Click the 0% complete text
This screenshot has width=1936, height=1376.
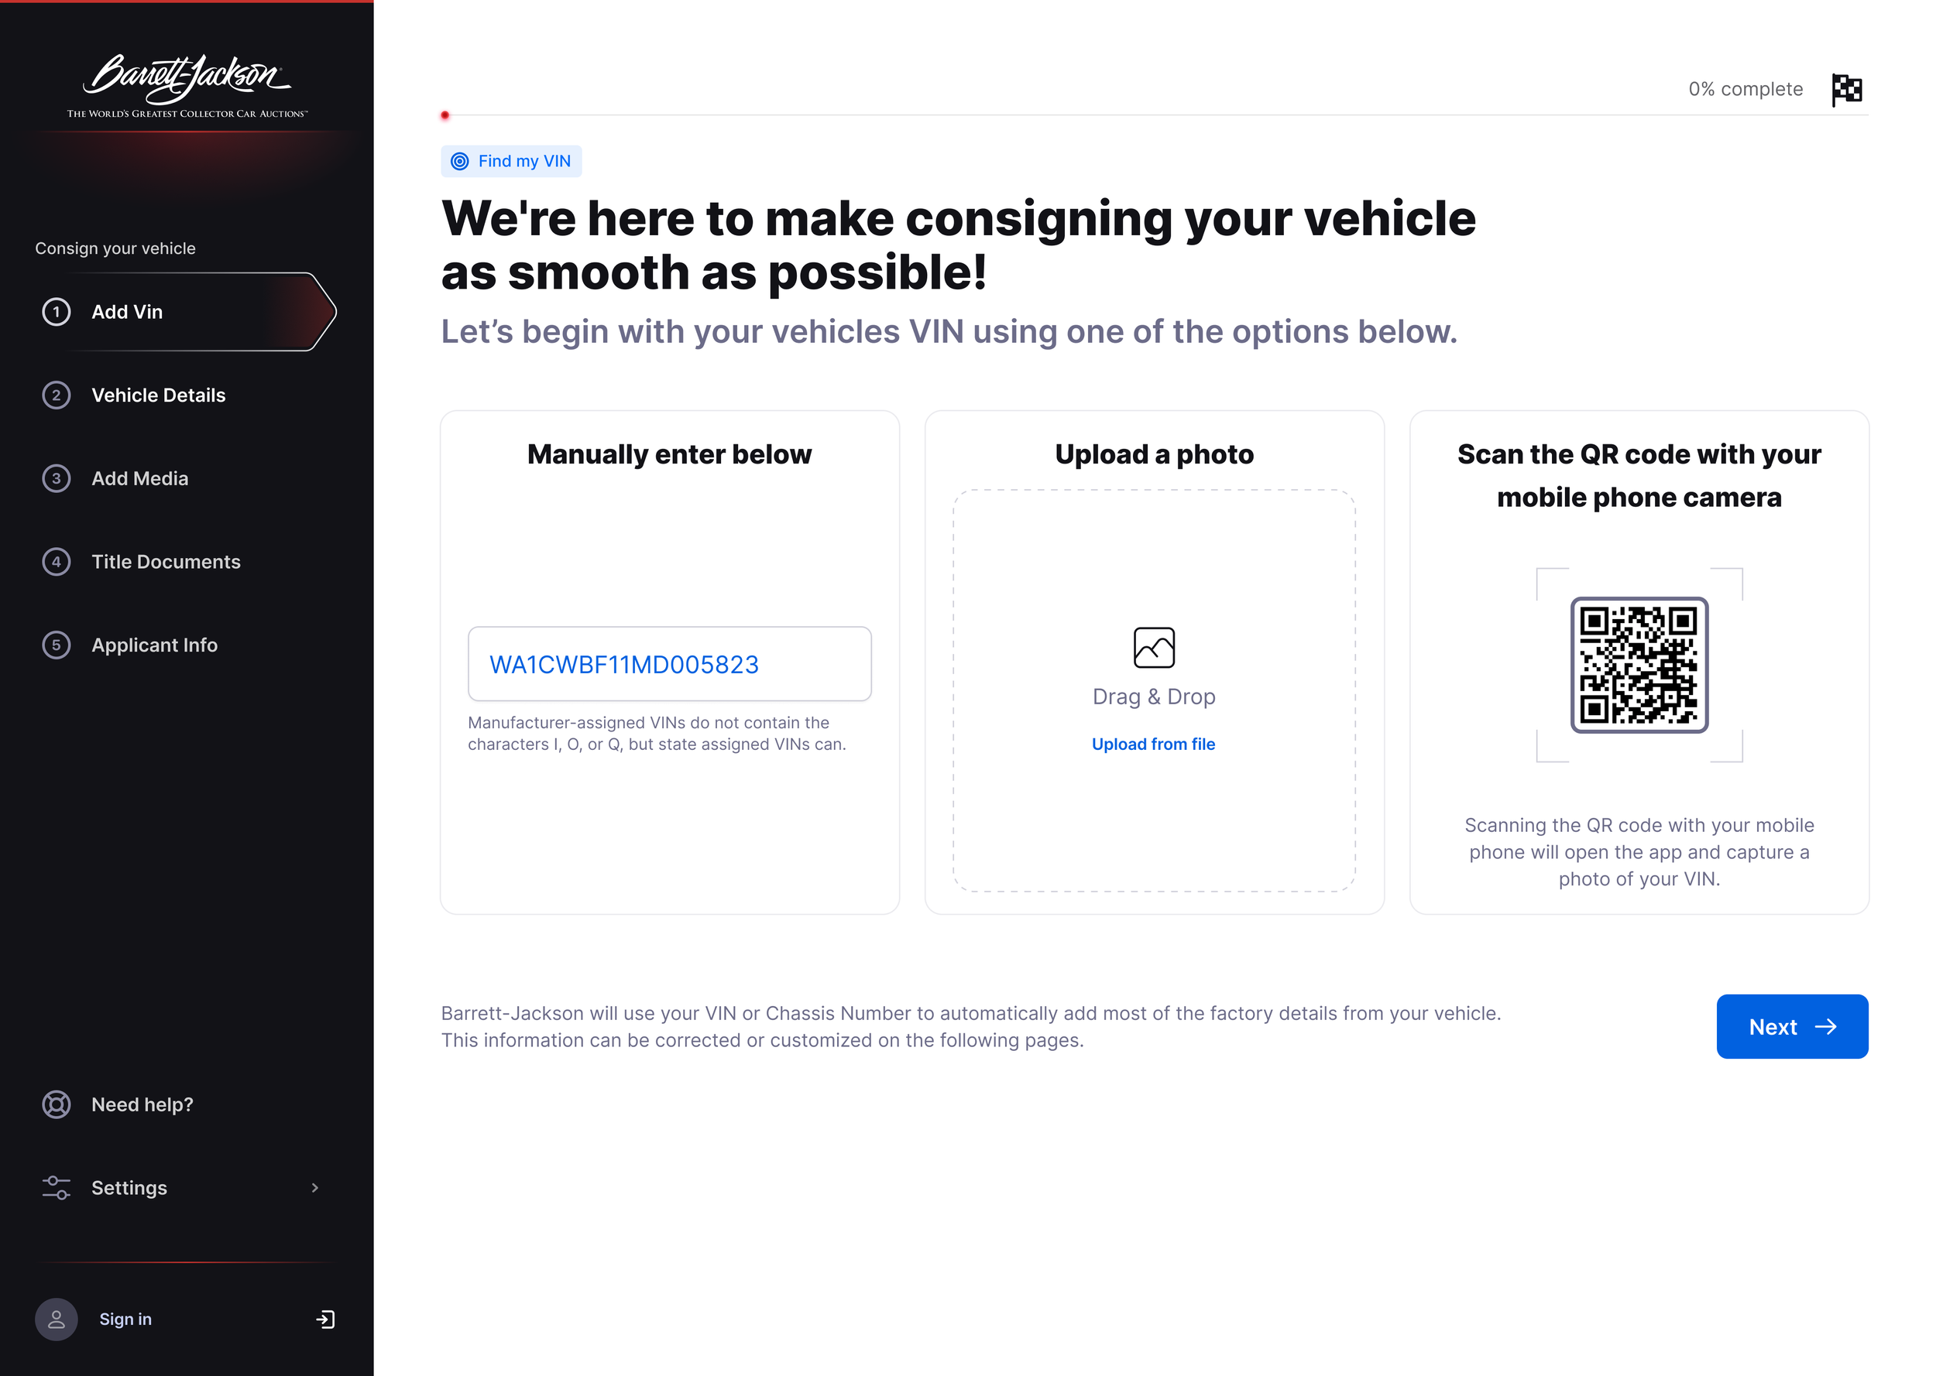[1745, 89]
